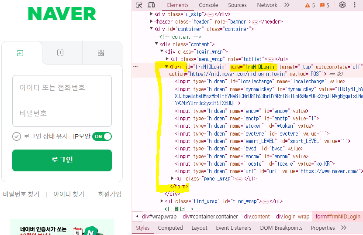Select the hidden input named smart_LEVEL
This screenshot has height=235, width=363.
tap(263, 141)
